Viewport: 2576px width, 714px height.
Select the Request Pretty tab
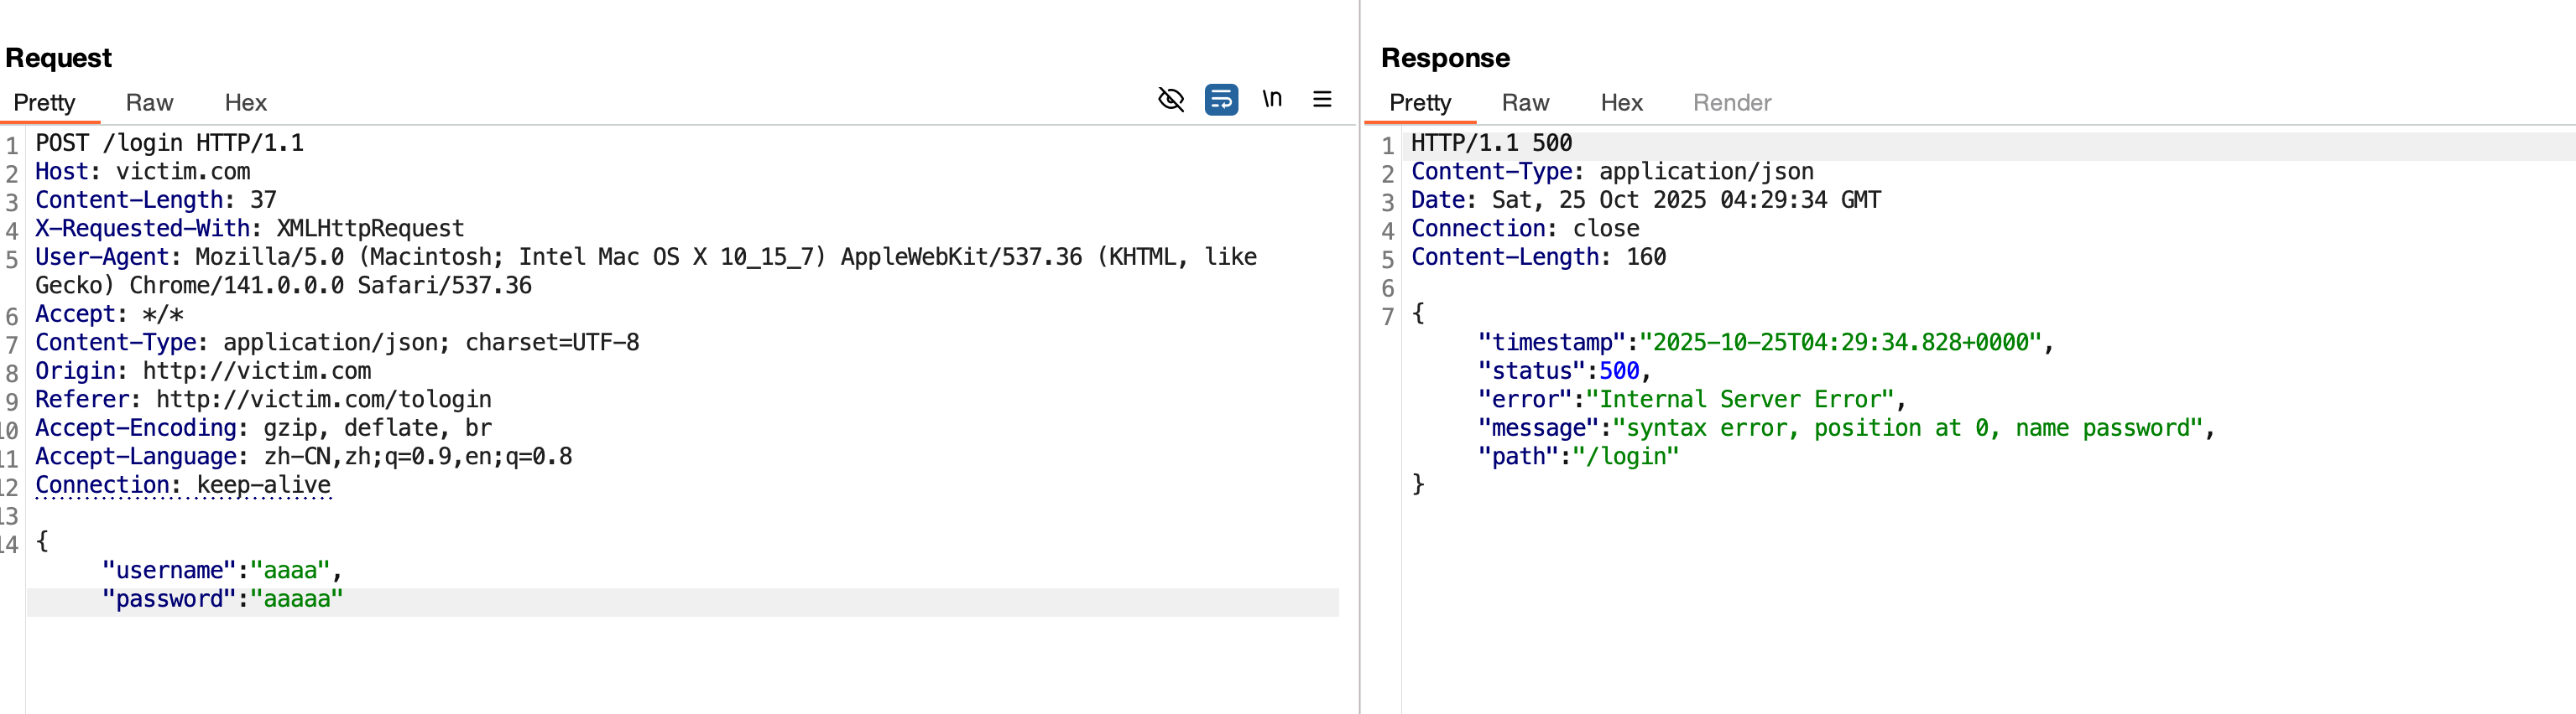(44, 103)
